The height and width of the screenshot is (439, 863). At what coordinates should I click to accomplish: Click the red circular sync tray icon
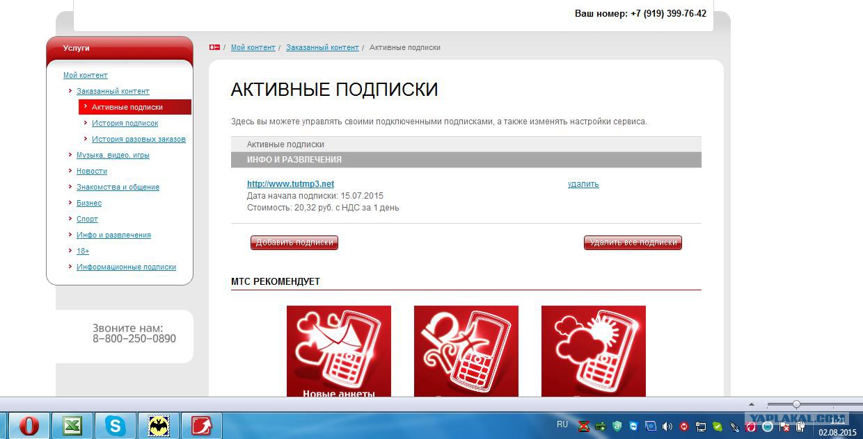pyautogui.click(x=683, y=426)
